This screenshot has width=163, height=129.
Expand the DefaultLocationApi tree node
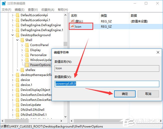pos(12,15)
